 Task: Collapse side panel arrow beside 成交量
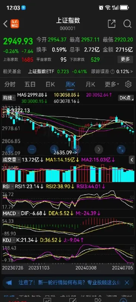[x=132, y=160]
